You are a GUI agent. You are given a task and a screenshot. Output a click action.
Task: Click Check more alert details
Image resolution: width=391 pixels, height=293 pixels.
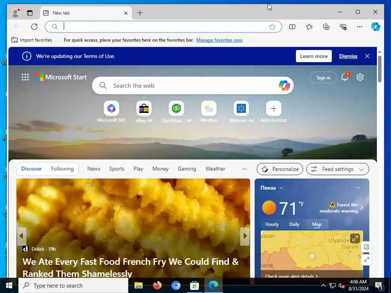291,276
